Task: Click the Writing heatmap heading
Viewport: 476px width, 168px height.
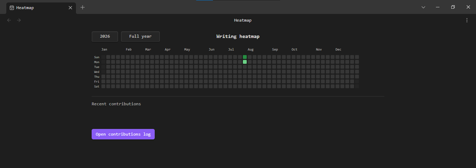Action: (x=238, y=36)
